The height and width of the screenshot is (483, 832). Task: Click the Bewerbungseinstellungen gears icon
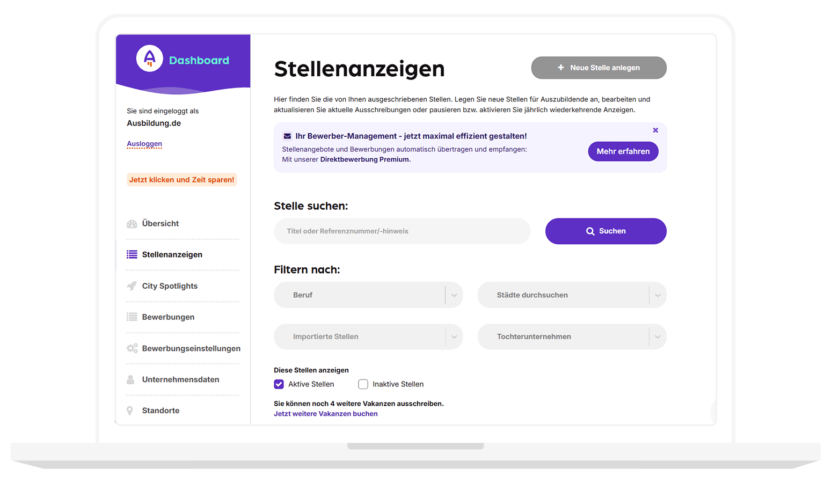click(x=132, y=348)
